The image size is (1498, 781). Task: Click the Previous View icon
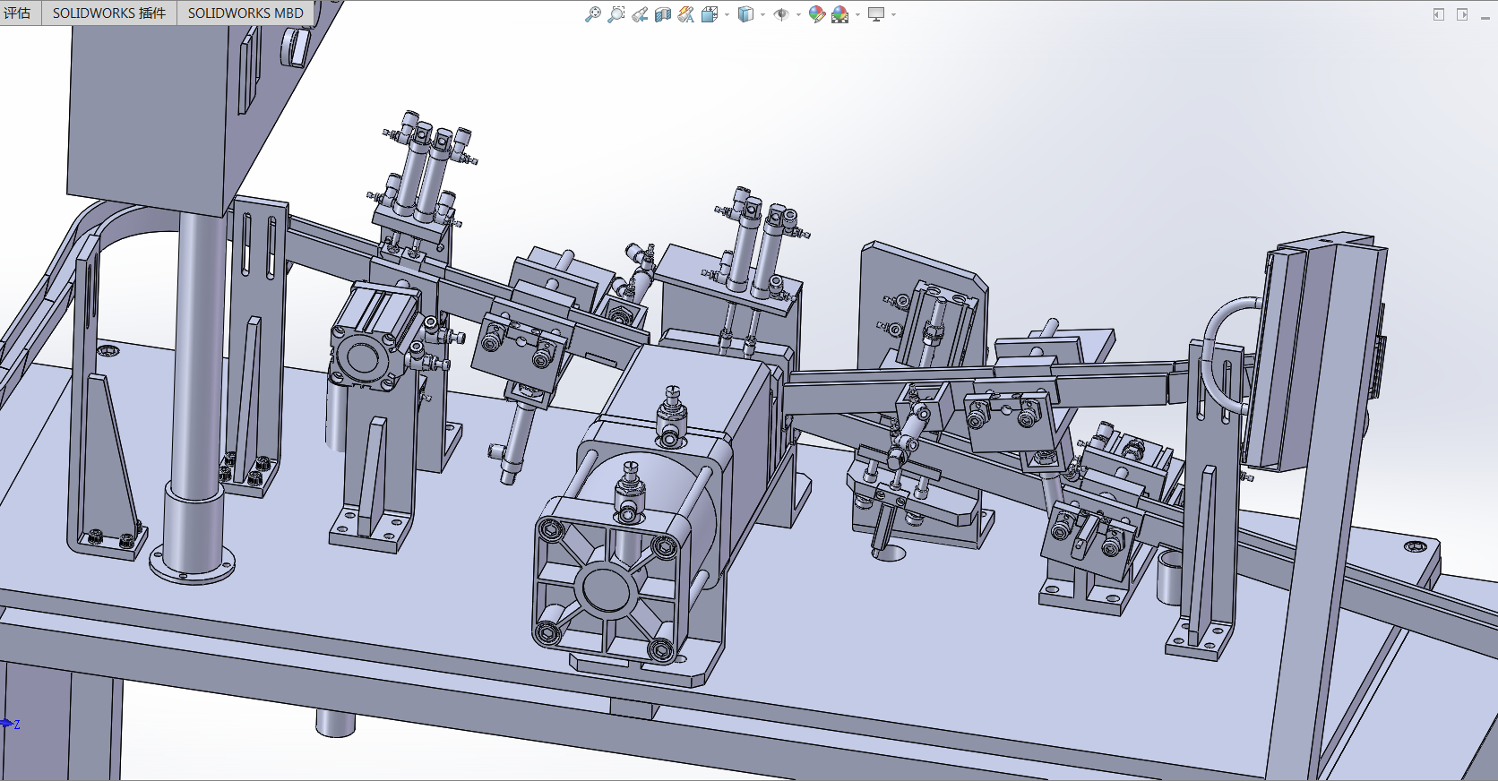click(x=640, y=14)
